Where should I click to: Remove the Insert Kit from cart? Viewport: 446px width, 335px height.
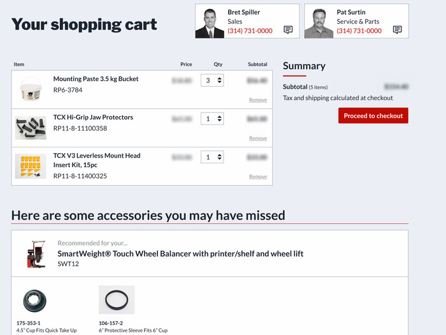point(258,177)
